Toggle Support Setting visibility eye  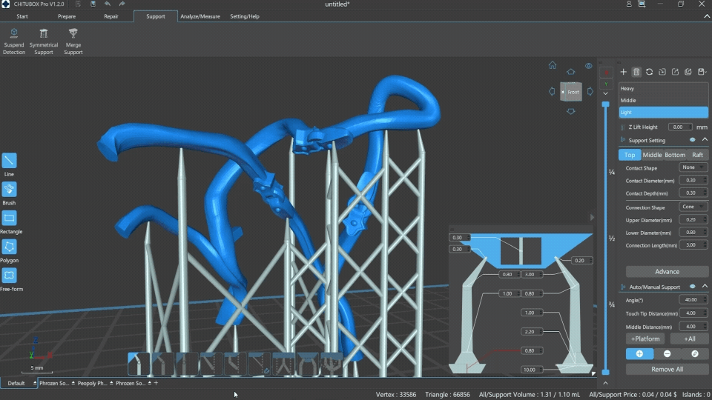(692, 140)
